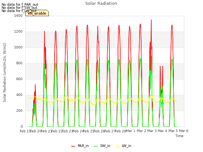The image size is (203, 152).
Task: Click the 1400 y-axis tick label
Action: point(18,16)
